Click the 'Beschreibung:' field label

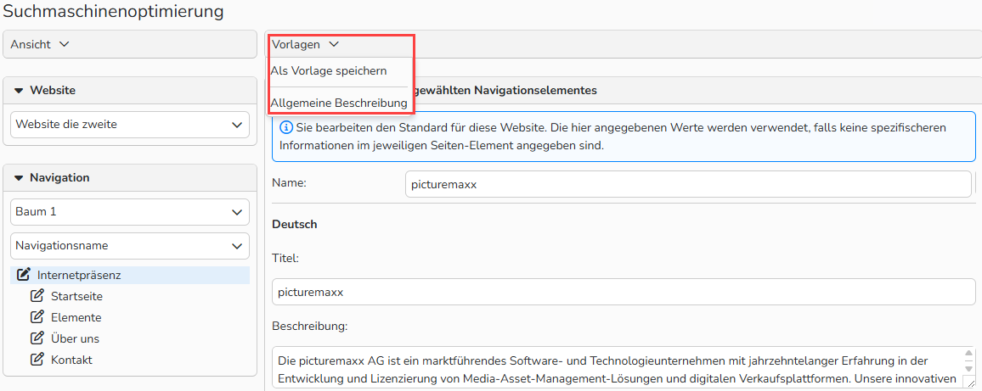coord(310,326)
